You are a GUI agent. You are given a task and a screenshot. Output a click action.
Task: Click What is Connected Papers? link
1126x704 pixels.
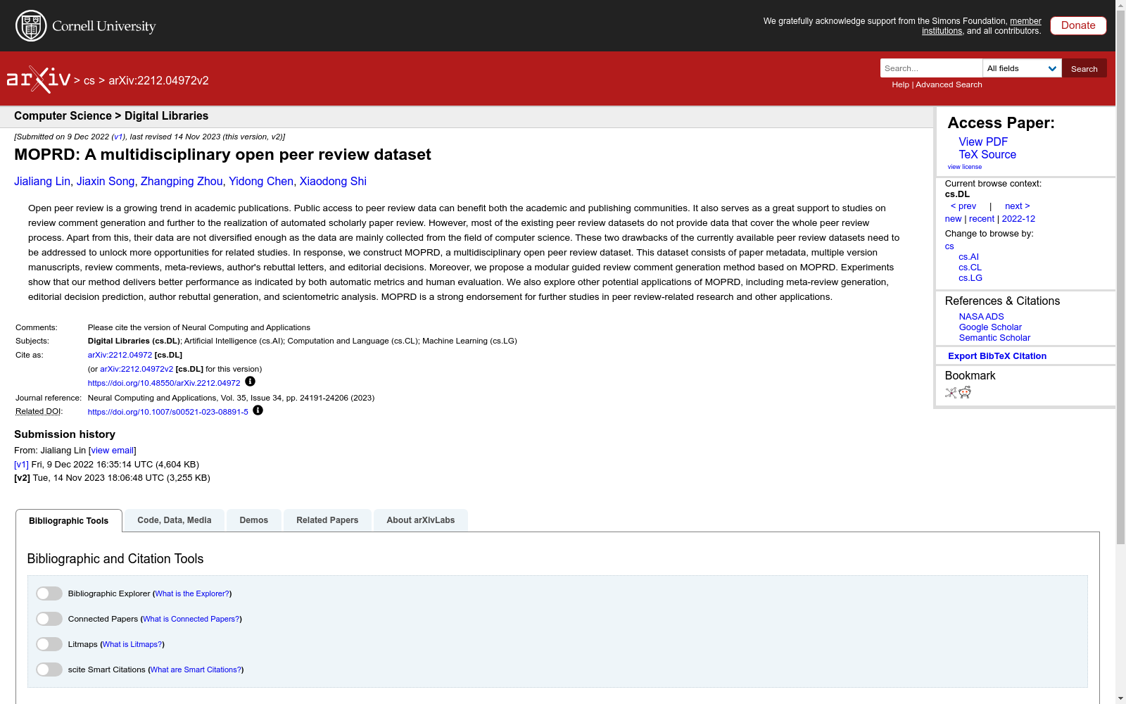191,620
